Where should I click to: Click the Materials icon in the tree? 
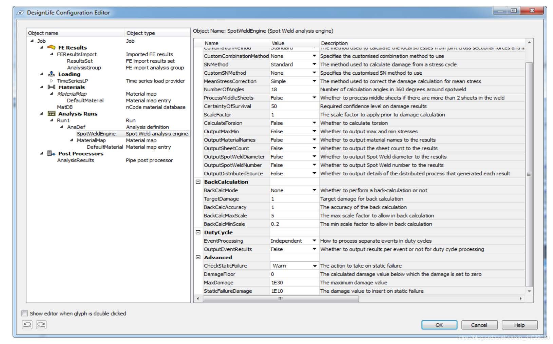(x=52, y=87)
